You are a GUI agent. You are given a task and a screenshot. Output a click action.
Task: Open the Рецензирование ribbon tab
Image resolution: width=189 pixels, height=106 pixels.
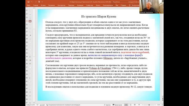(x=108, y=5)
